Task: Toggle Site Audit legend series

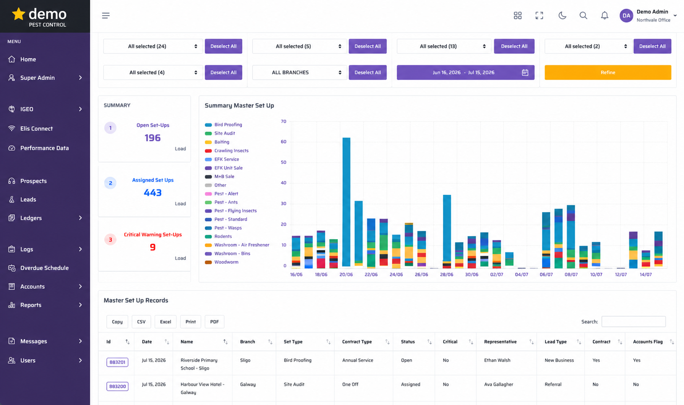Action: tap(220, 133)
